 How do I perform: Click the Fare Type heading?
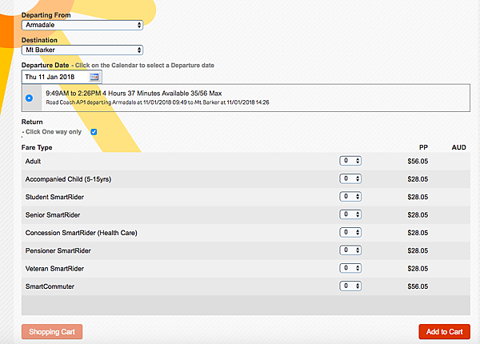37,147
